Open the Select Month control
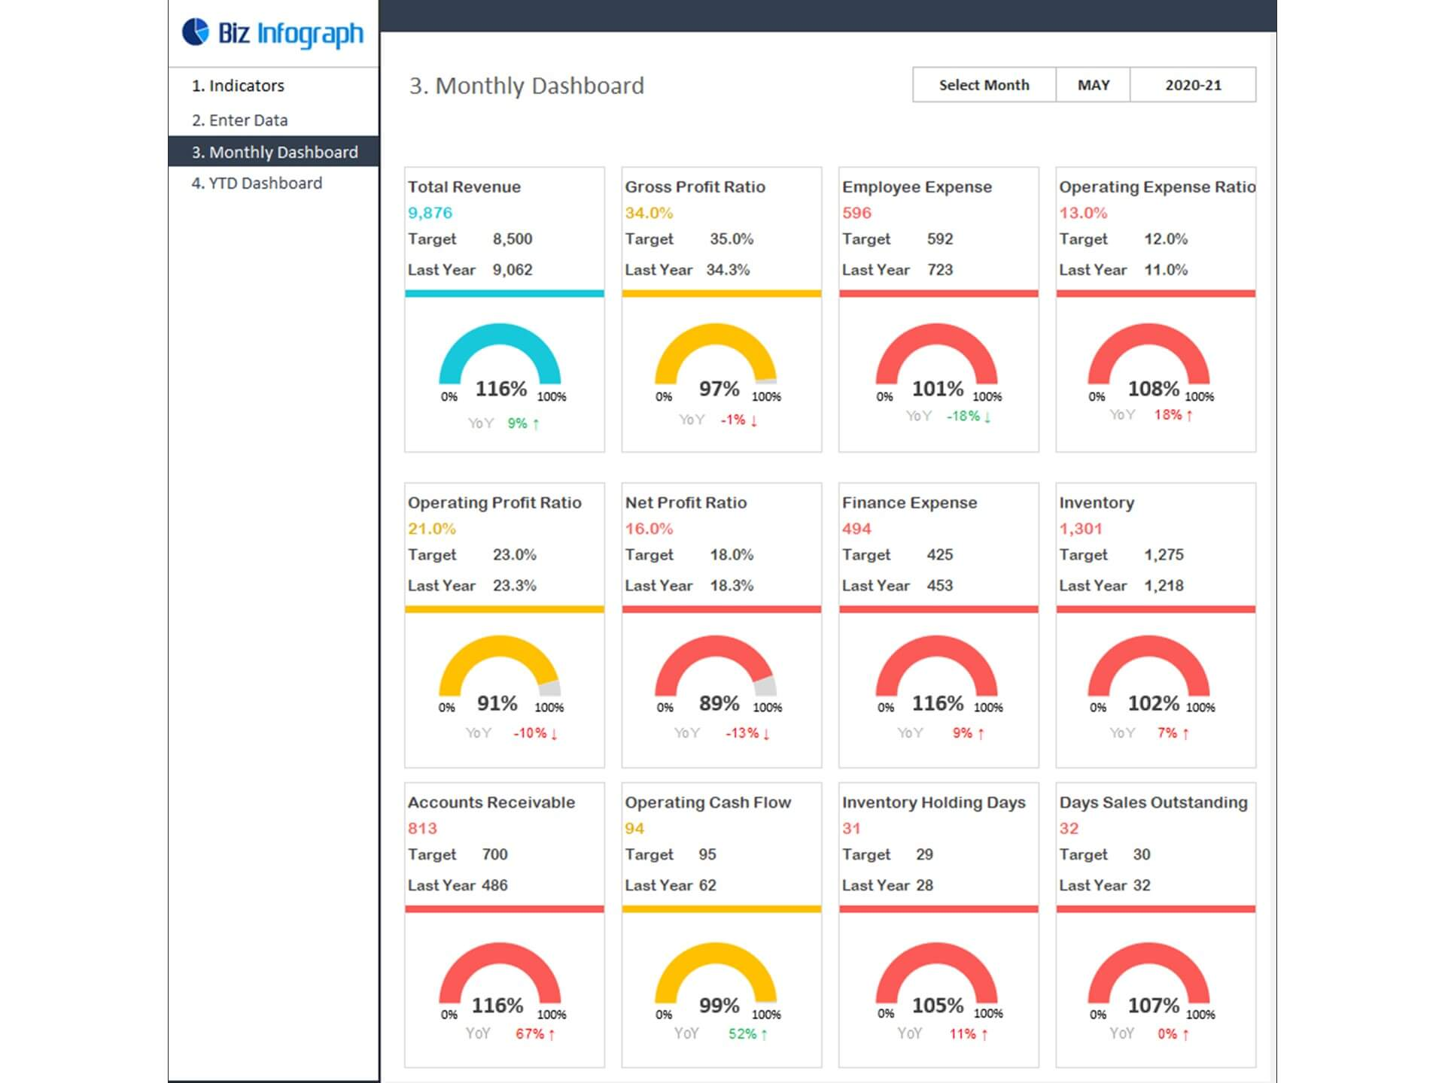This screenshot has width=1445, height=1083. (x=983, y=85)
